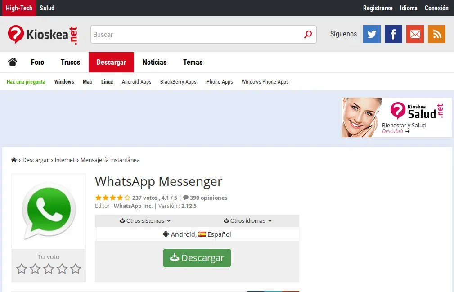Open the Trucos menu item
454x292 pixels.
pyautogui.click(x=70, y=62)
